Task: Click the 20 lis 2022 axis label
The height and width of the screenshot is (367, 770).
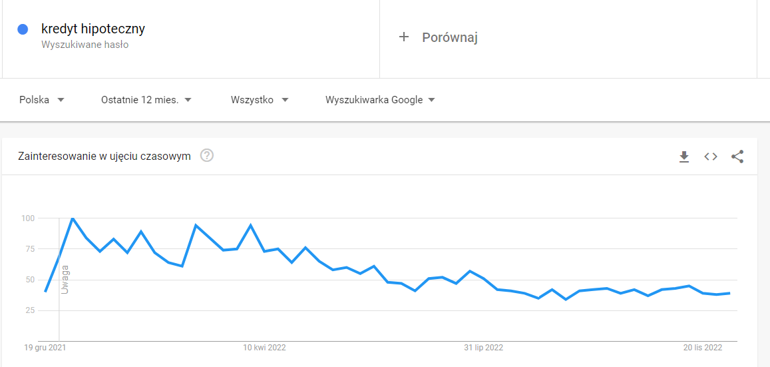Action: (x=703, y=347)
